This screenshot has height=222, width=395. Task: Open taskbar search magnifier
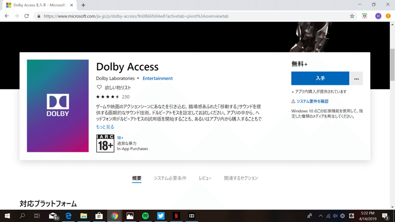[x=22, y=216]
